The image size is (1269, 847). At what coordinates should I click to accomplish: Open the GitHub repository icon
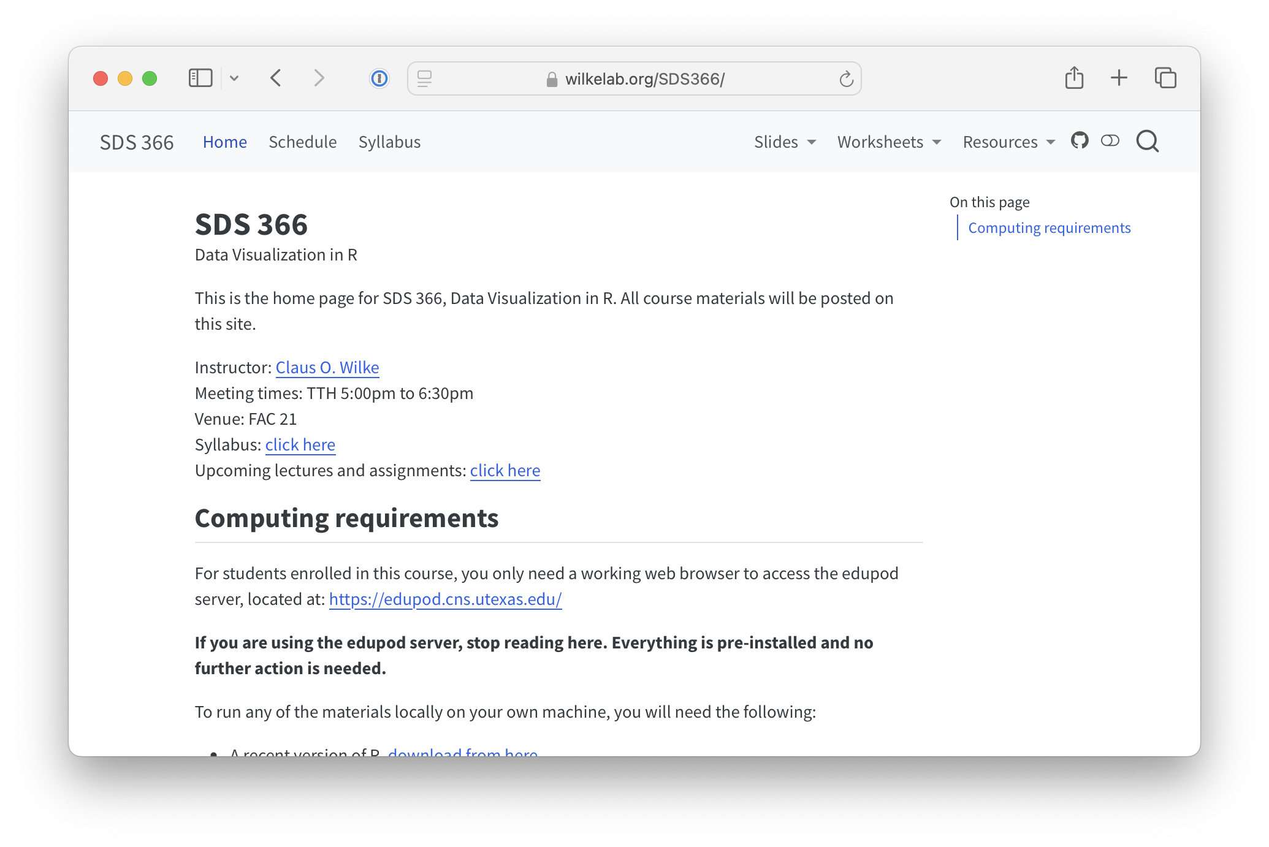[1079, 140]
